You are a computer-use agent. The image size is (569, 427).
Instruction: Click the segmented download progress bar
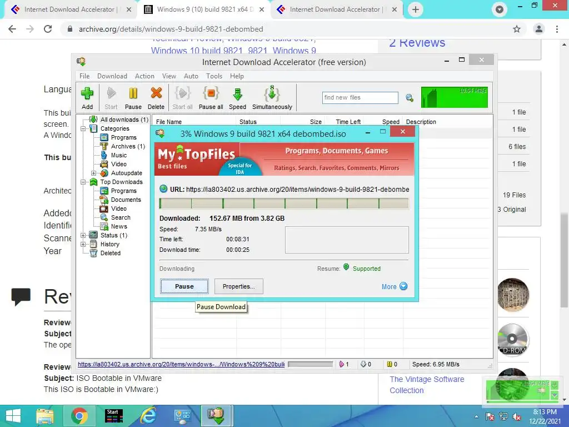[x=284, y=203]
